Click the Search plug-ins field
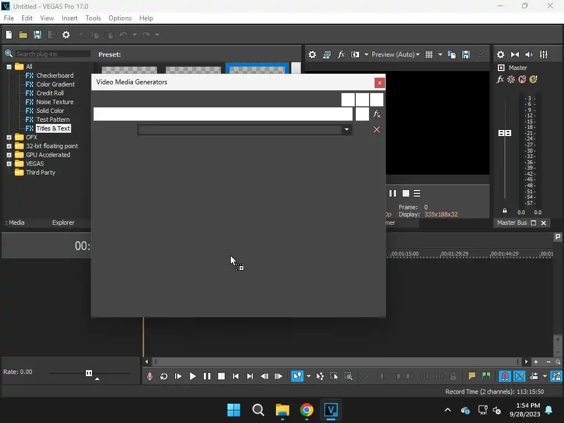 pyautogui.click(x=52, y=54)
